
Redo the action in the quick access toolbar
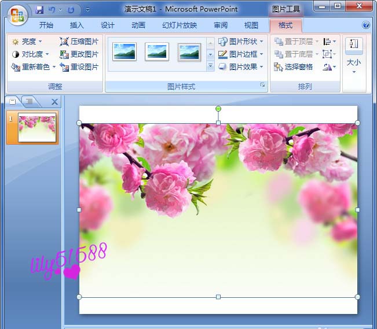click(x=71, y=10)
